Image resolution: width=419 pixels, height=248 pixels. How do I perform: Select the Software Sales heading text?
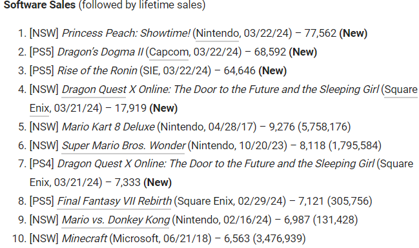39,5
